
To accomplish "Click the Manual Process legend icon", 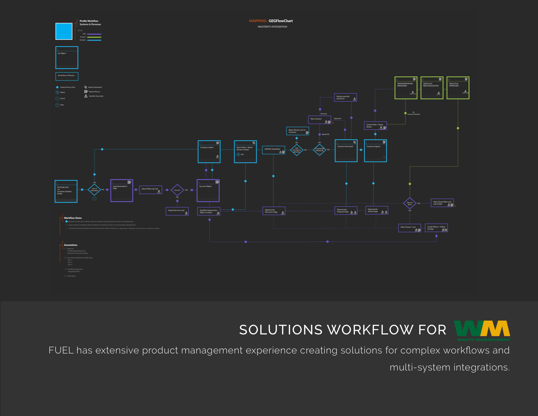I will click(86, 91).
